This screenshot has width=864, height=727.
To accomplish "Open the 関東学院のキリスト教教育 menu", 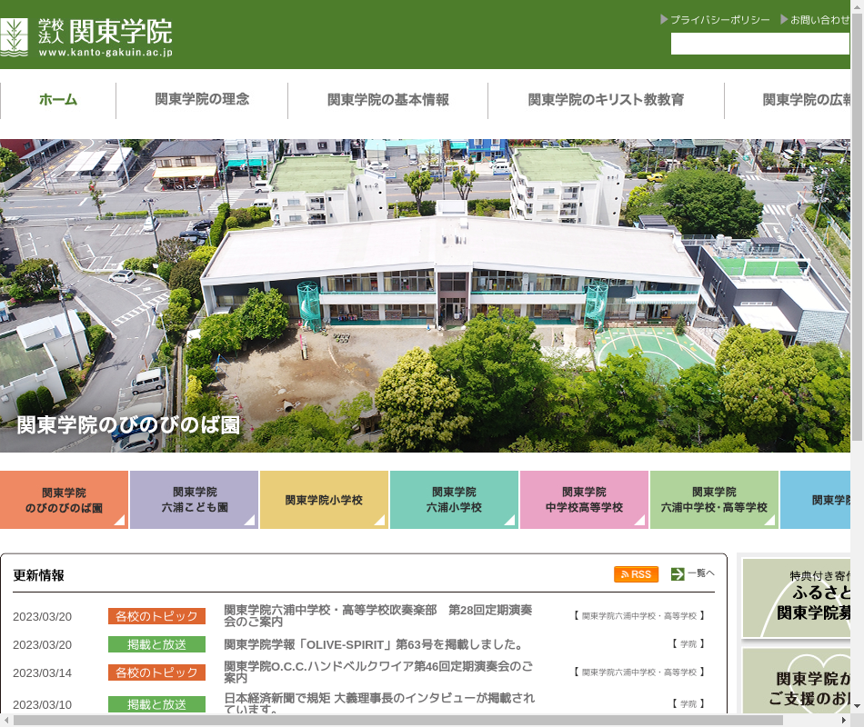I will pos(606,100).
